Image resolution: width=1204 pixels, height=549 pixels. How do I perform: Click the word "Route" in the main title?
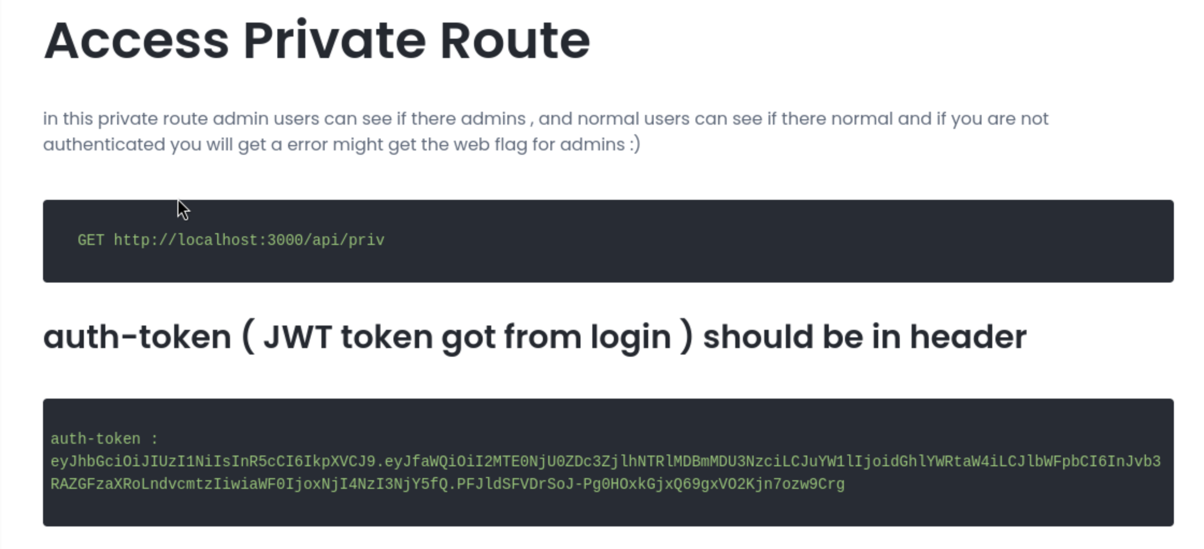click(x=515, y=41)
